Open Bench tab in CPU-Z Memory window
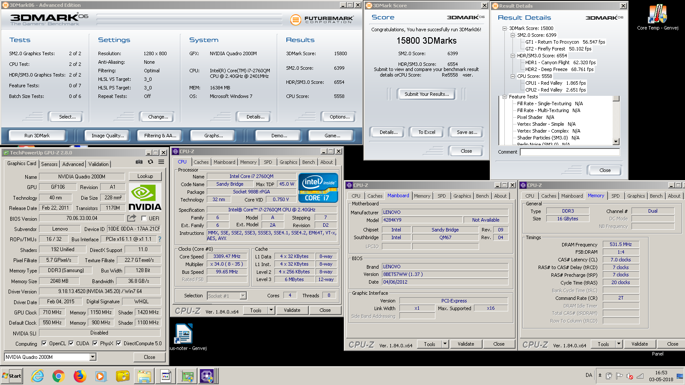The height and width of the screenshot is (385, 685). 656,196
